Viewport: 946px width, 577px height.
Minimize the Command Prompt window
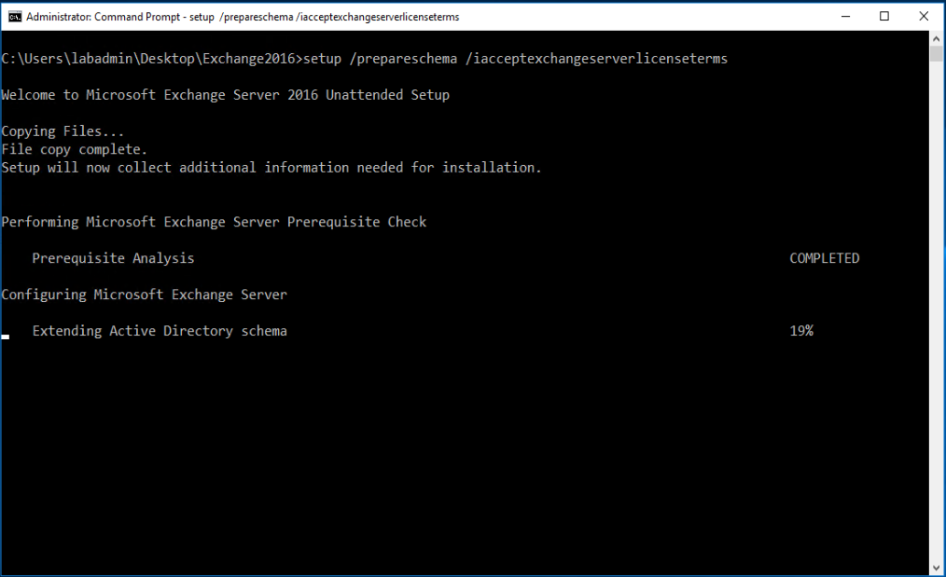tap(842, 17)
